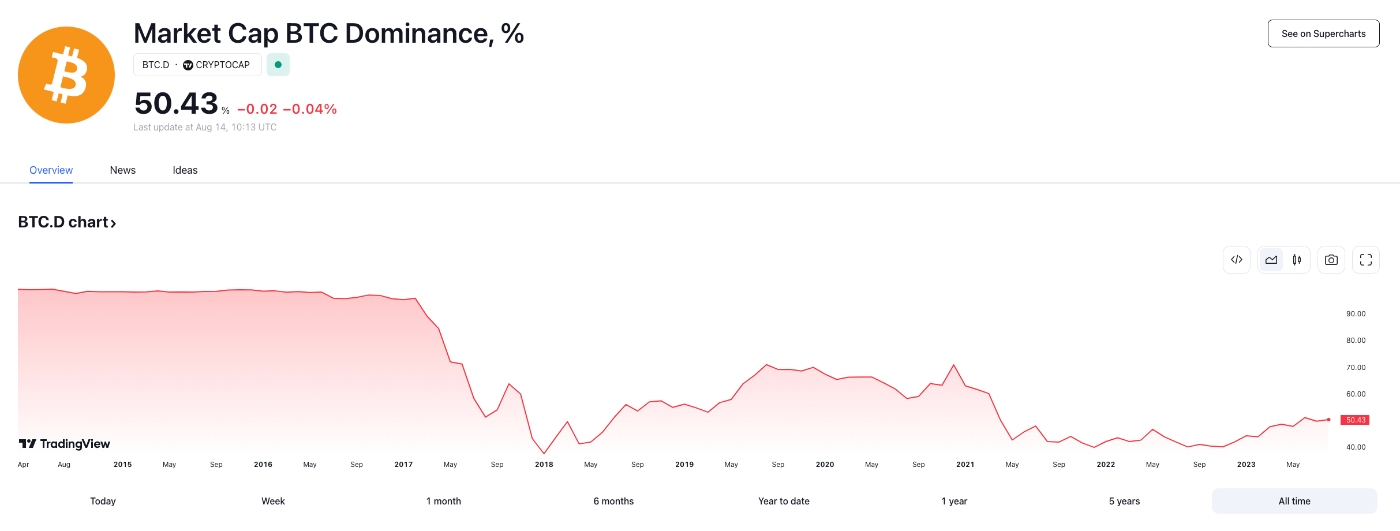Select the Today time range
The width and height of the screenshot is (1400, 531).
[103, 501]
